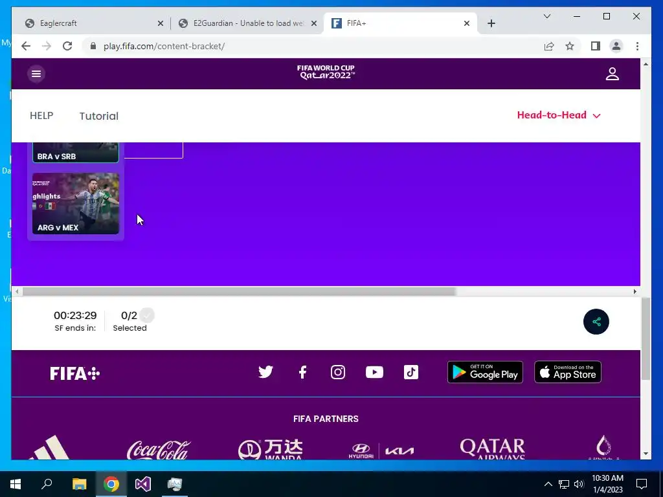Click the selection checkmark next to 0/2
Viewport: 663px width, 497px height.
tap(147, 315)
